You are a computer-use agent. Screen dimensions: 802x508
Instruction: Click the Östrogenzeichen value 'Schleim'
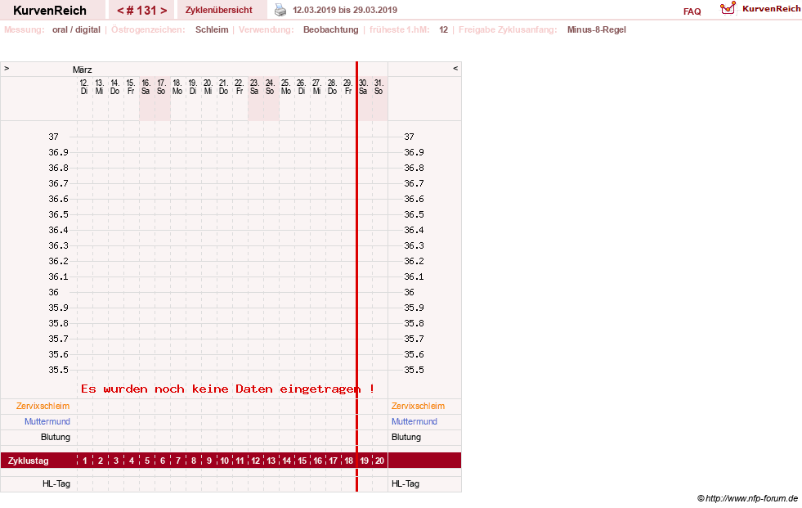click(x=212, y=29)
